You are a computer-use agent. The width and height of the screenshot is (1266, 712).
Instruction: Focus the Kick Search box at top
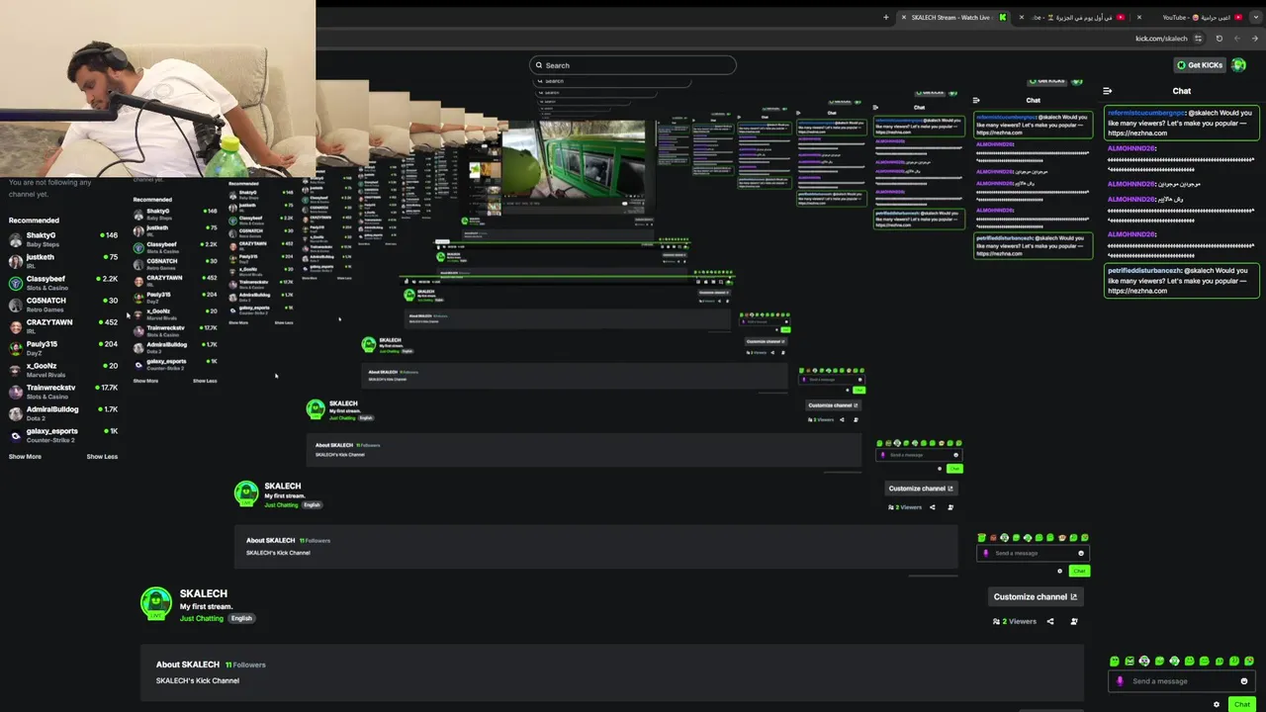[x=633, y=65]
